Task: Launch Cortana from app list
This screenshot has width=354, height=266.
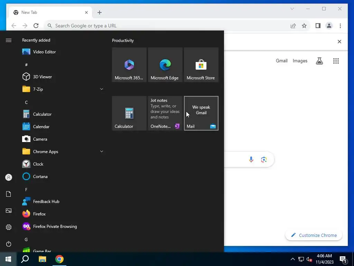Action: pos(63,176)
